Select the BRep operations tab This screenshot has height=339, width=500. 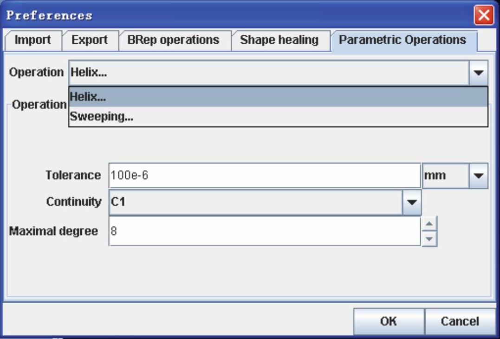(173, 40)
